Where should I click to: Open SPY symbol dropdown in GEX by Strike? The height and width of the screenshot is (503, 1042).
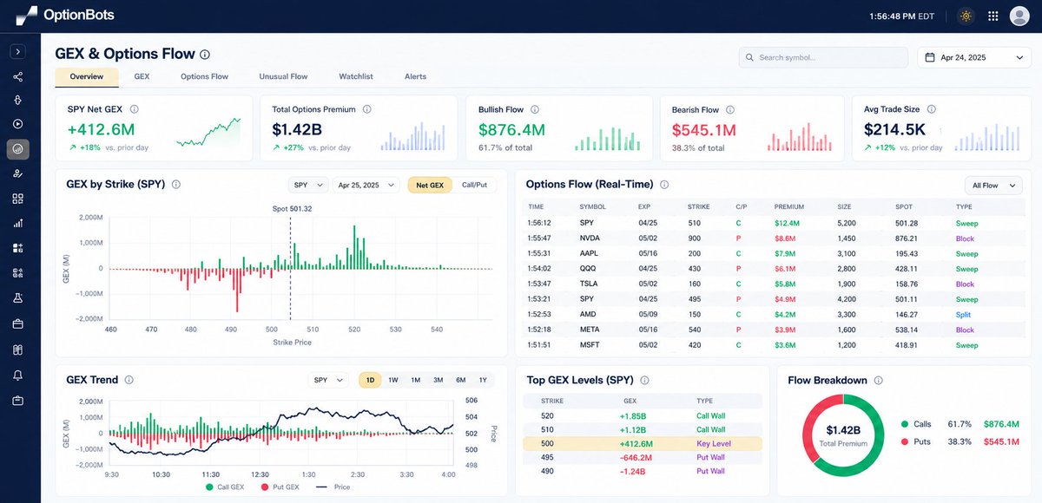tap(308, 185)
